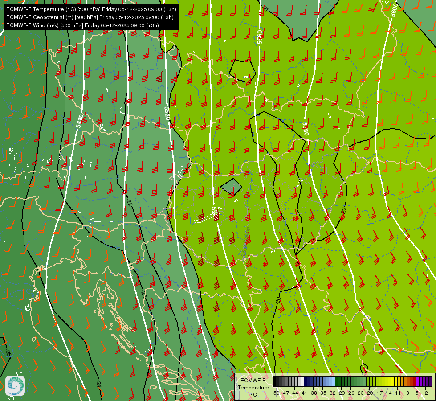The height and width of the screenshot is (401, 436).
Task: Click the 5480 geopotential contour label
Action: pyautogui.click(x=80, y=121)
